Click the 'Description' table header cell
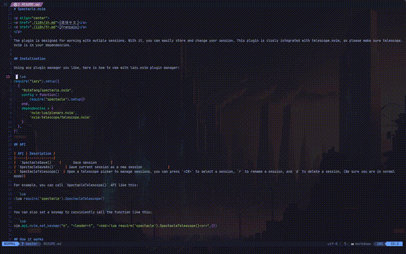 [41, 154]
